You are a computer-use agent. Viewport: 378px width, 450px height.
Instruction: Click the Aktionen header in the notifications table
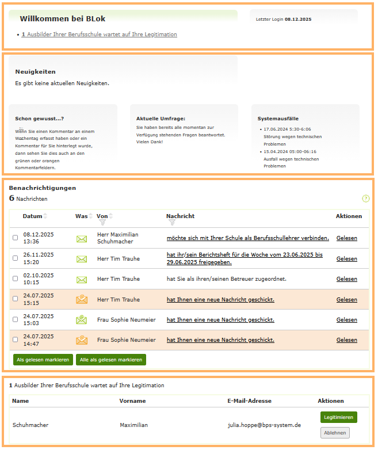pos(349,216)
